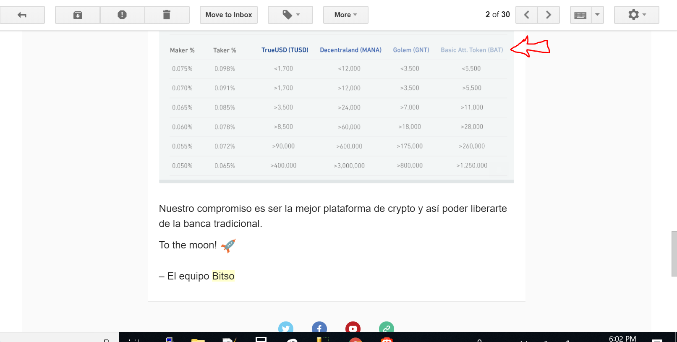This screenshot has width=677, height=342.
Task: Report this email as spam
Action: click(x=122, y=15)
